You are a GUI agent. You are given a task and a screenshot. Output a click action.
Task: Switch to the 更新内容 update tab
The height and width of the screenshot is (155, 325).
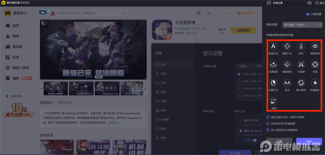pyautogui.click(x=65, y=102)
